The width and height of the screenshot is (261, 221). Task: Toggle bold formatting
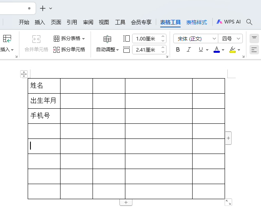[178, 50]
